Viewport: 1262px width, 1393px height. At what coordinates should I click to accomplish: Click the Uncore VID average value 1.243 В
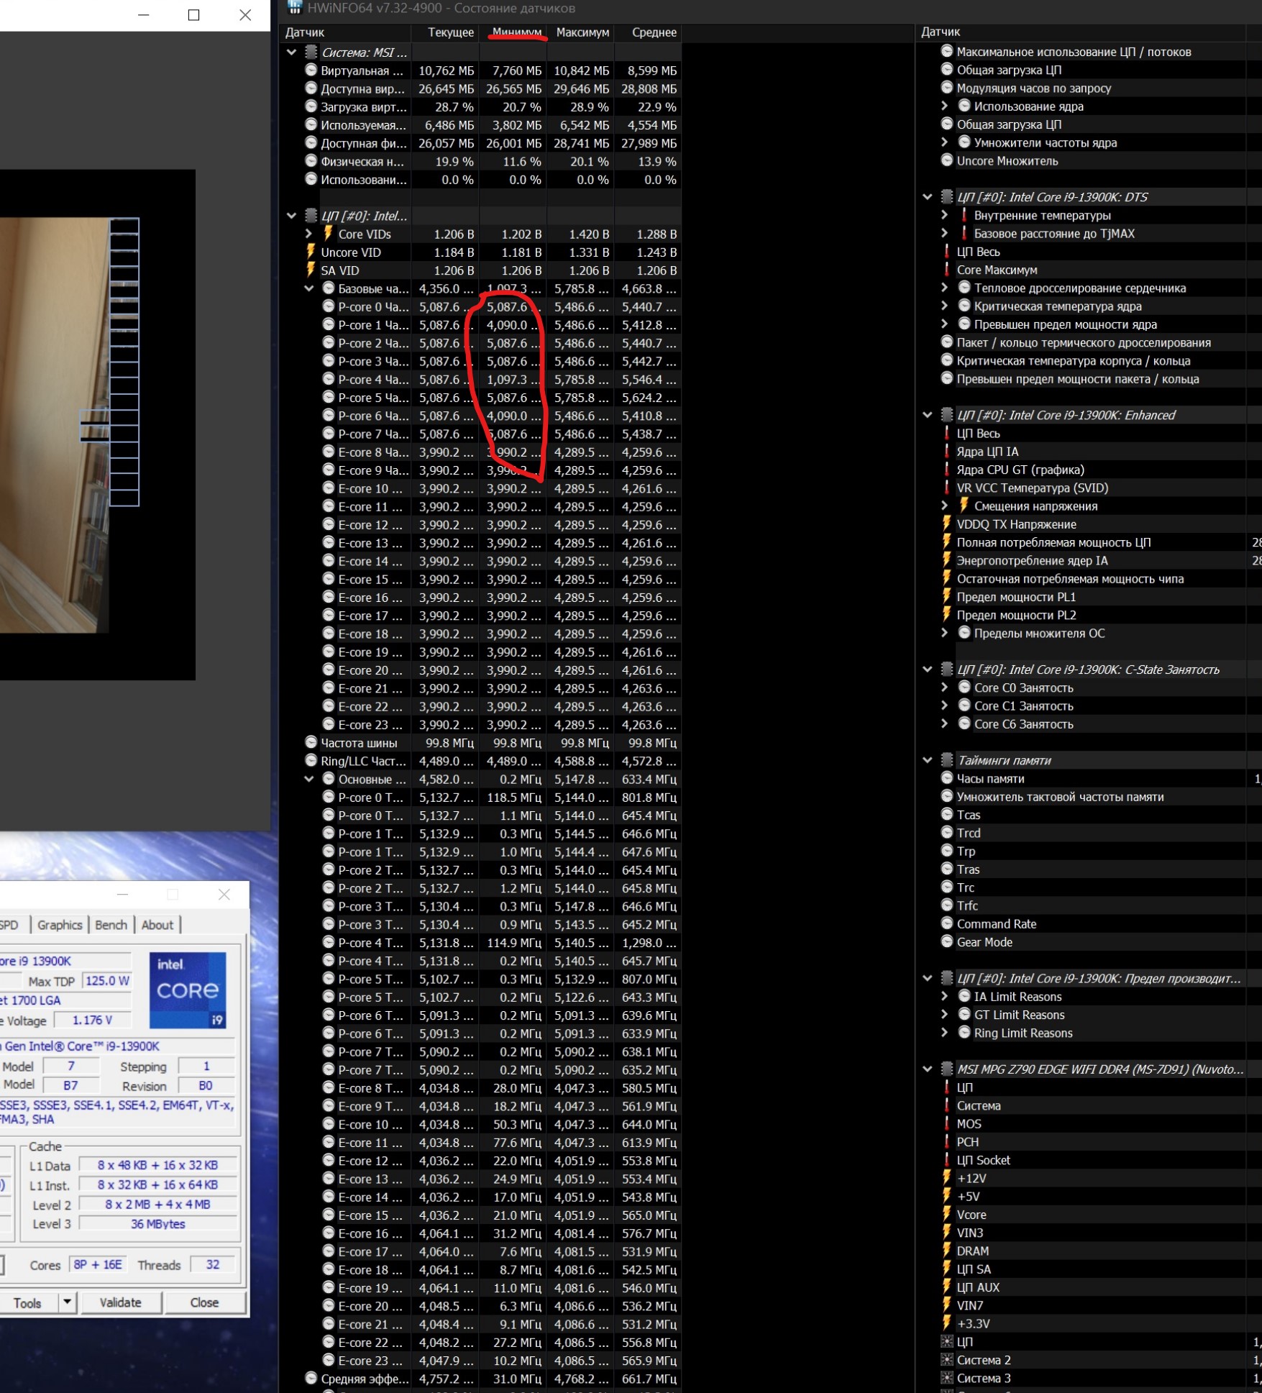click(657, 252)
